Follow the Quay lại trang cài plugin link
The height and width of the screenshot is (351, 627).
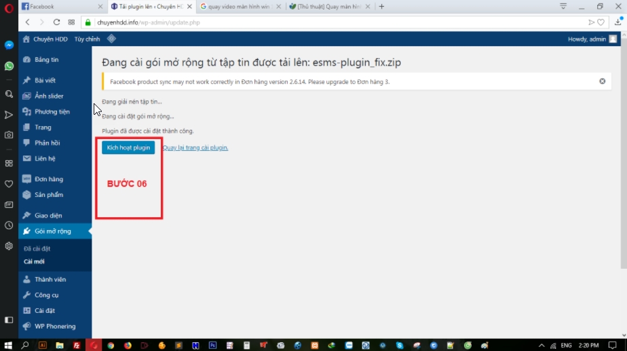[195, 147]
